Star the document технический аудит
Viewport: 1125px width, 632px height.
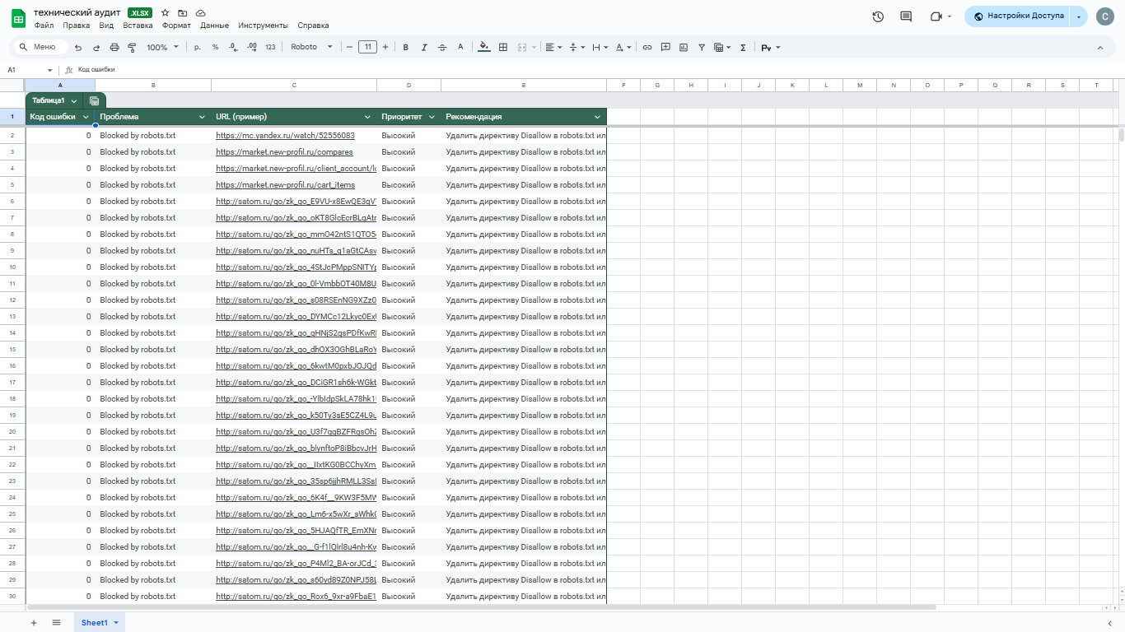(x=166, y=13)
